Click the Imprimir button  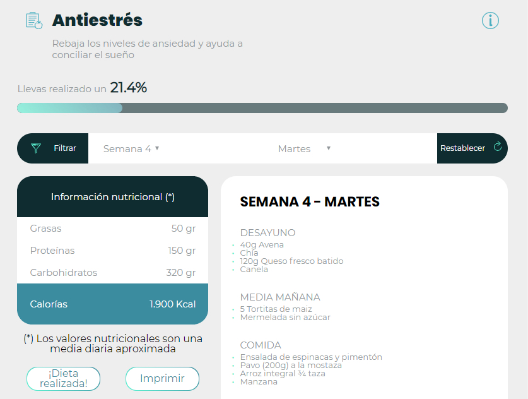tap(162, 378)
